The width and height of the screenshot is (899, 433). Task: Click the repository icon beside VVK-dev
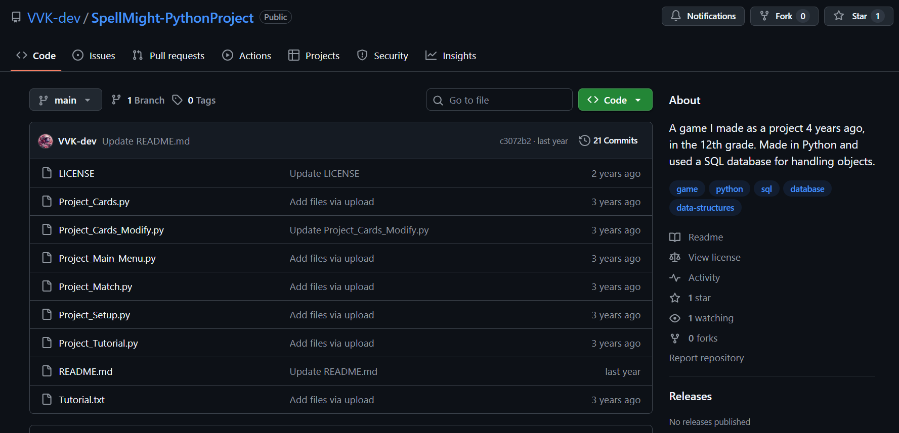point(16,17)
